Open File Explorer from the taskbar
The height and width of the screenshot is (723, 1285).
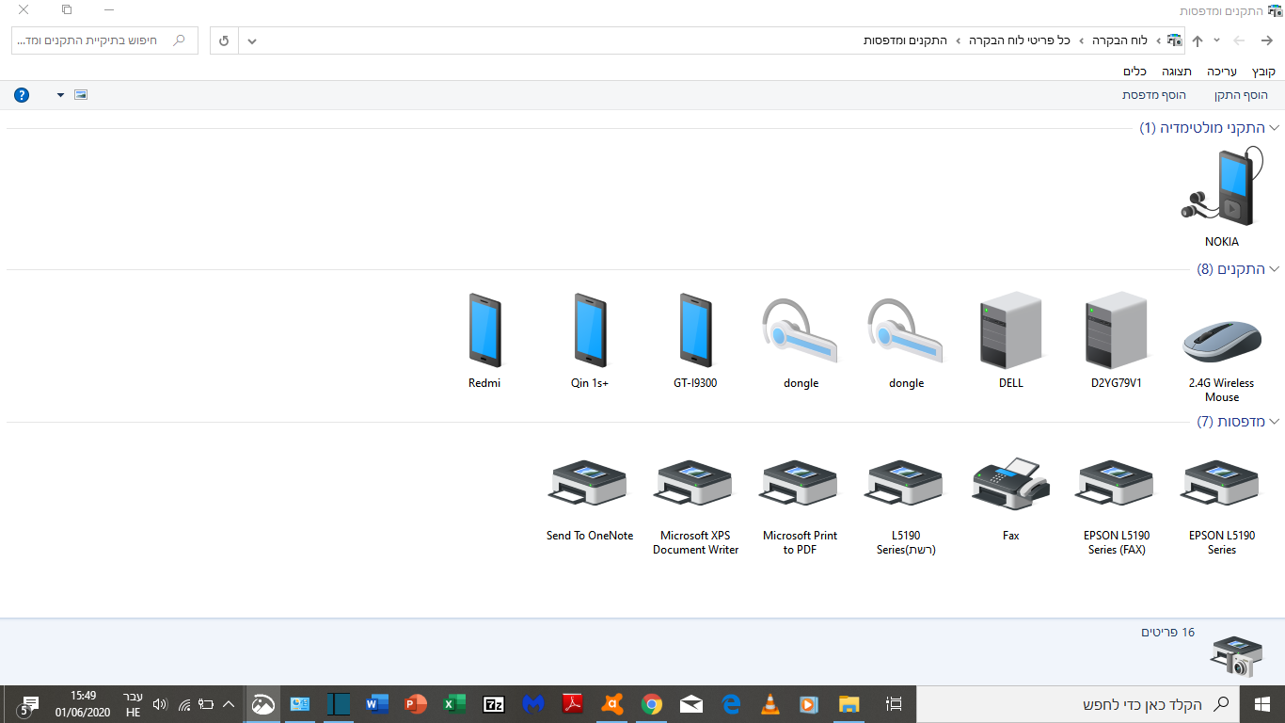(849, 703)
